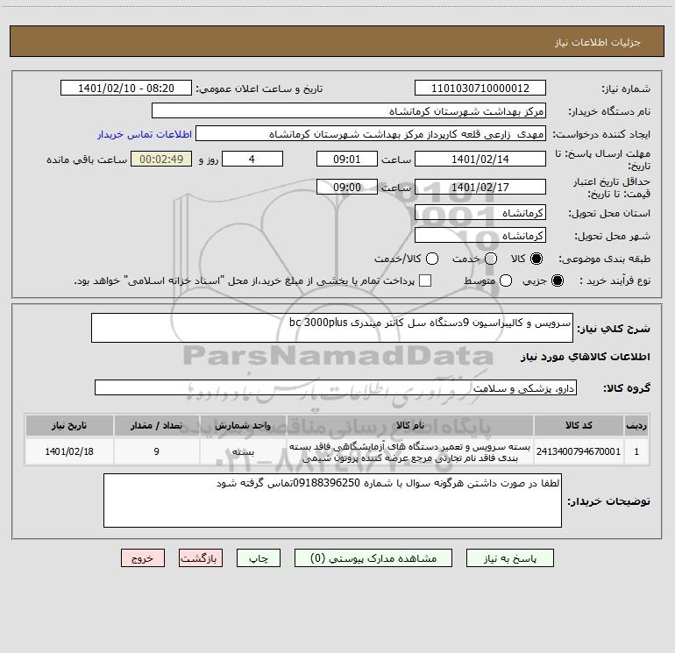The width and height of the screenshot is (675, 653).
Task: Choose the جزیی purchase type radio
Action: point(557,280)
